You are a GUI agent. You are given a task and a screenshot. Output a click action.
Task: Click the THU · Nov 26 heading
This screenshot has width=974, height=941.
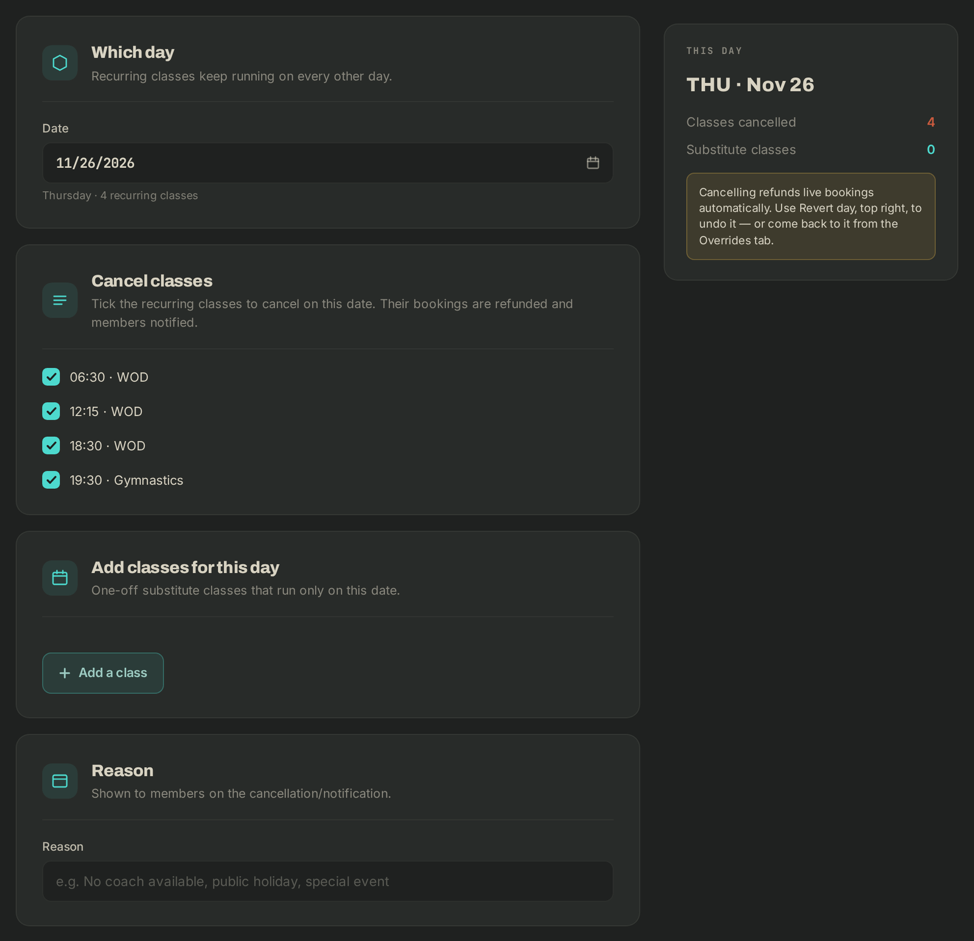click(x=750, y=85)
